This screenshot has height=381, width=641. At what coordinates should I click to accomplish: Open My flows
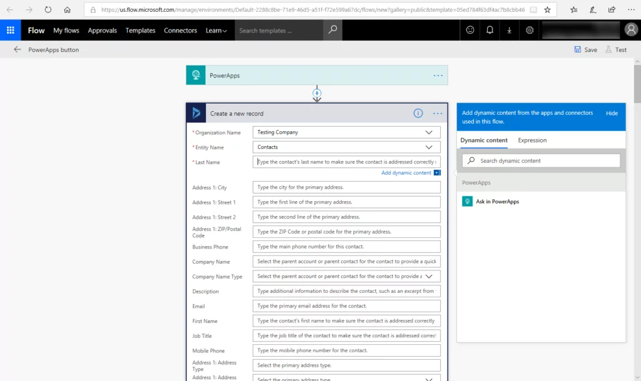66,30
